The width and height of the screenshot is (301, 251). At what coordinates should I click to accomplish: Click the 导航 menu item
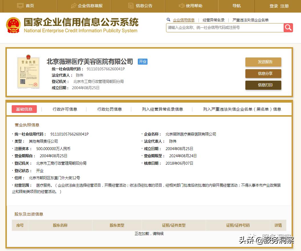point(237,6)
